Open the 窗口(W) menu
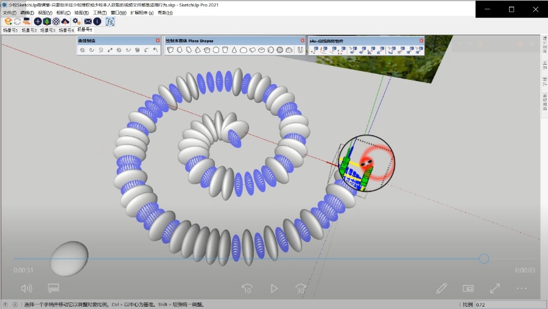The height and width of the screenshot is (309, 548). pos(118,13)
